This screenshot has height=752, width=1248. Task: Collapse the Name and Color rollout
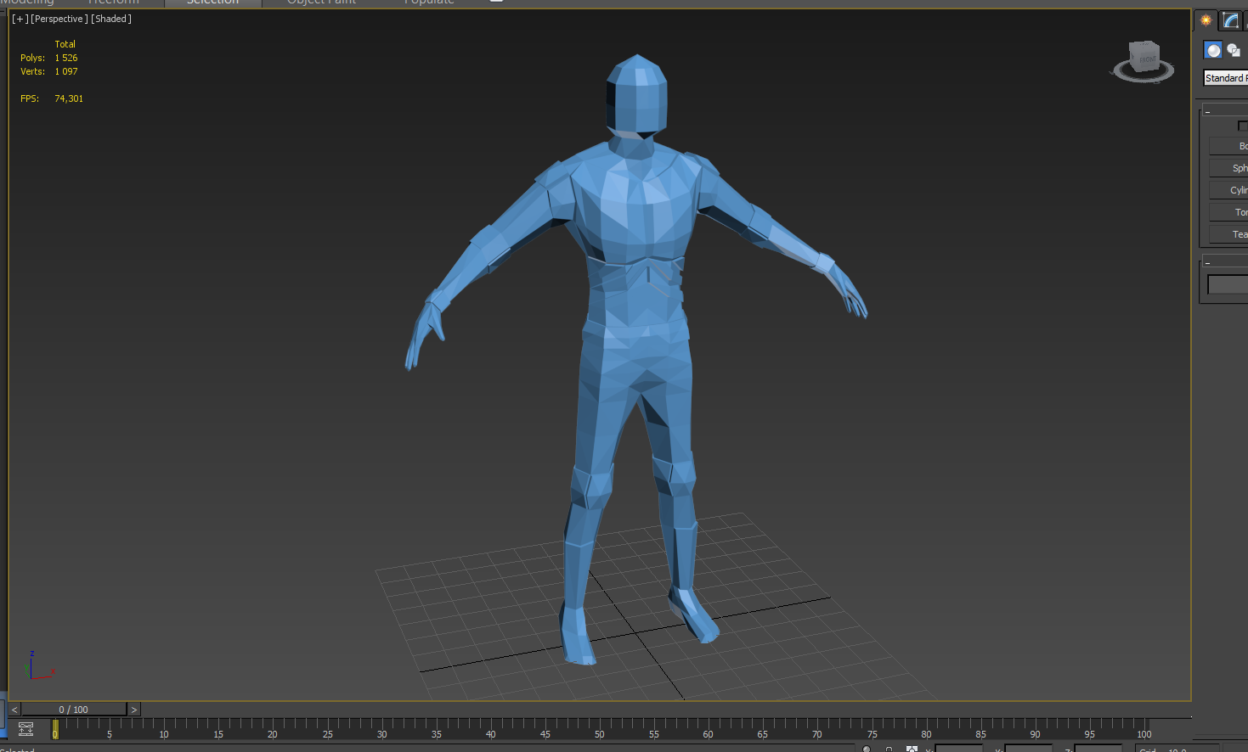pyautogui.click(x=1225, y=262)
